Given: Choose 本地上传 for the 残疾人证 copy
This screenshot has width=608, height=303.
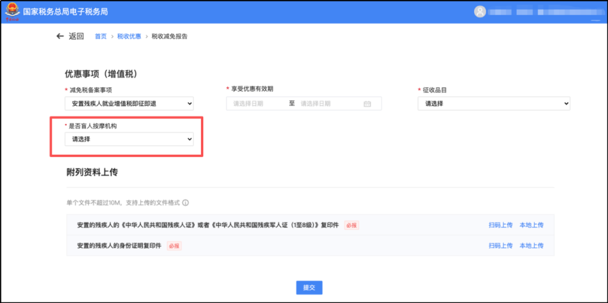Looking at the screenshot, I should tap(531, 225).
